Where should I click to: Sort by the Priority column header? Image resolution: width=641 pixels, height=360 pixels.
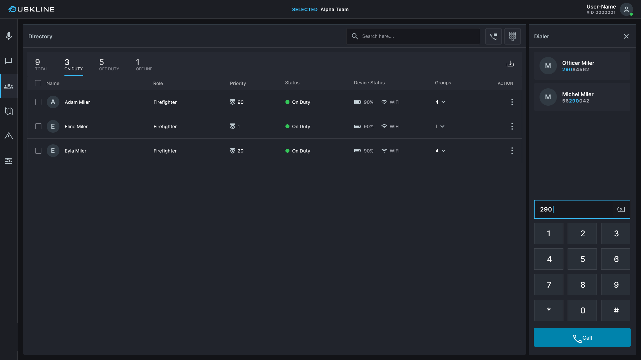click(238, 83)
